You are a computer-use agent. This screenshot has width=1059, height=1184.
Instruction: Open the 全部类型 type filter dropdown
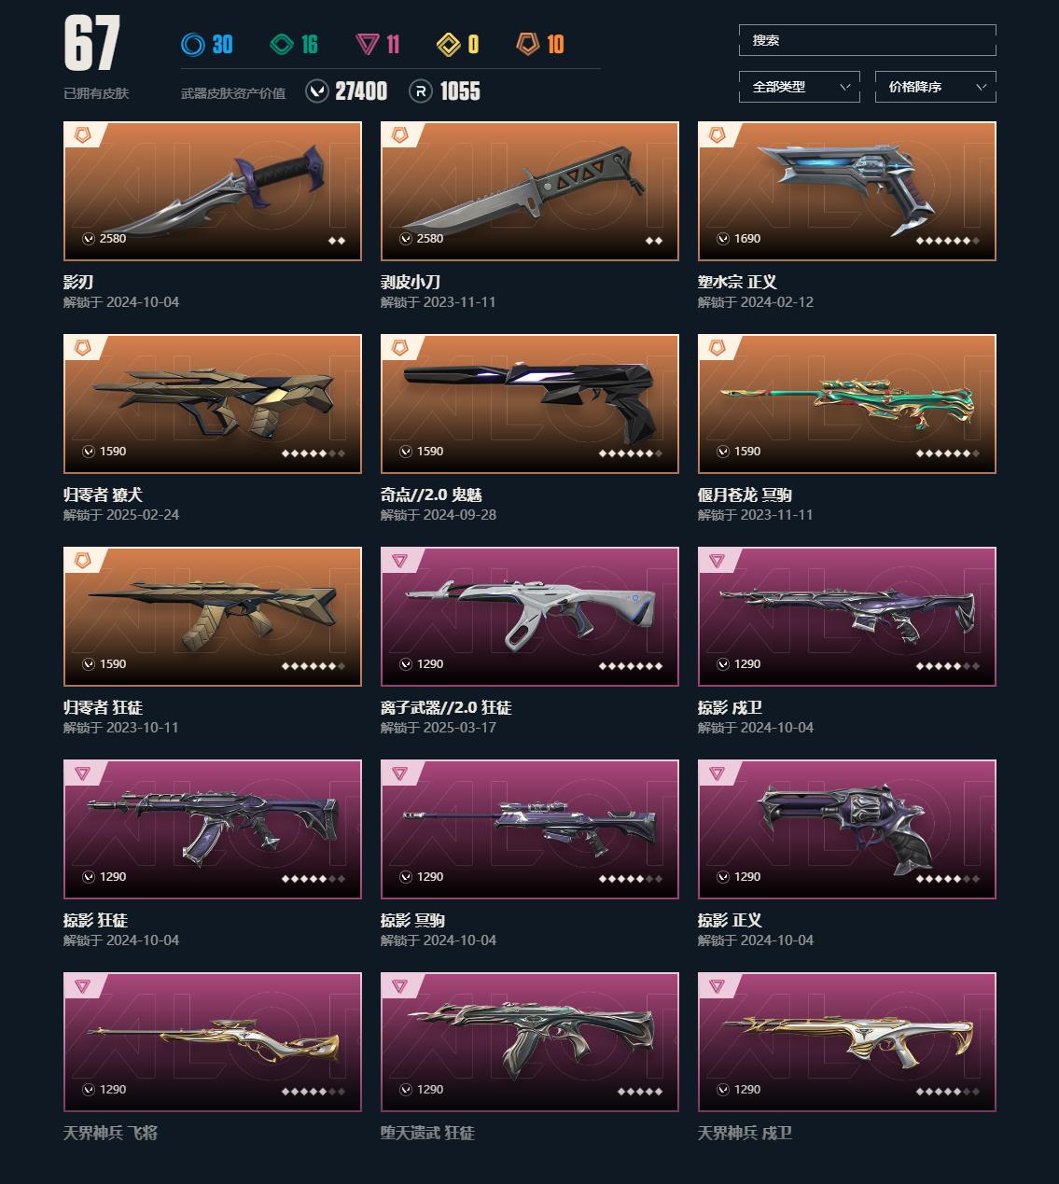(800, 87)
